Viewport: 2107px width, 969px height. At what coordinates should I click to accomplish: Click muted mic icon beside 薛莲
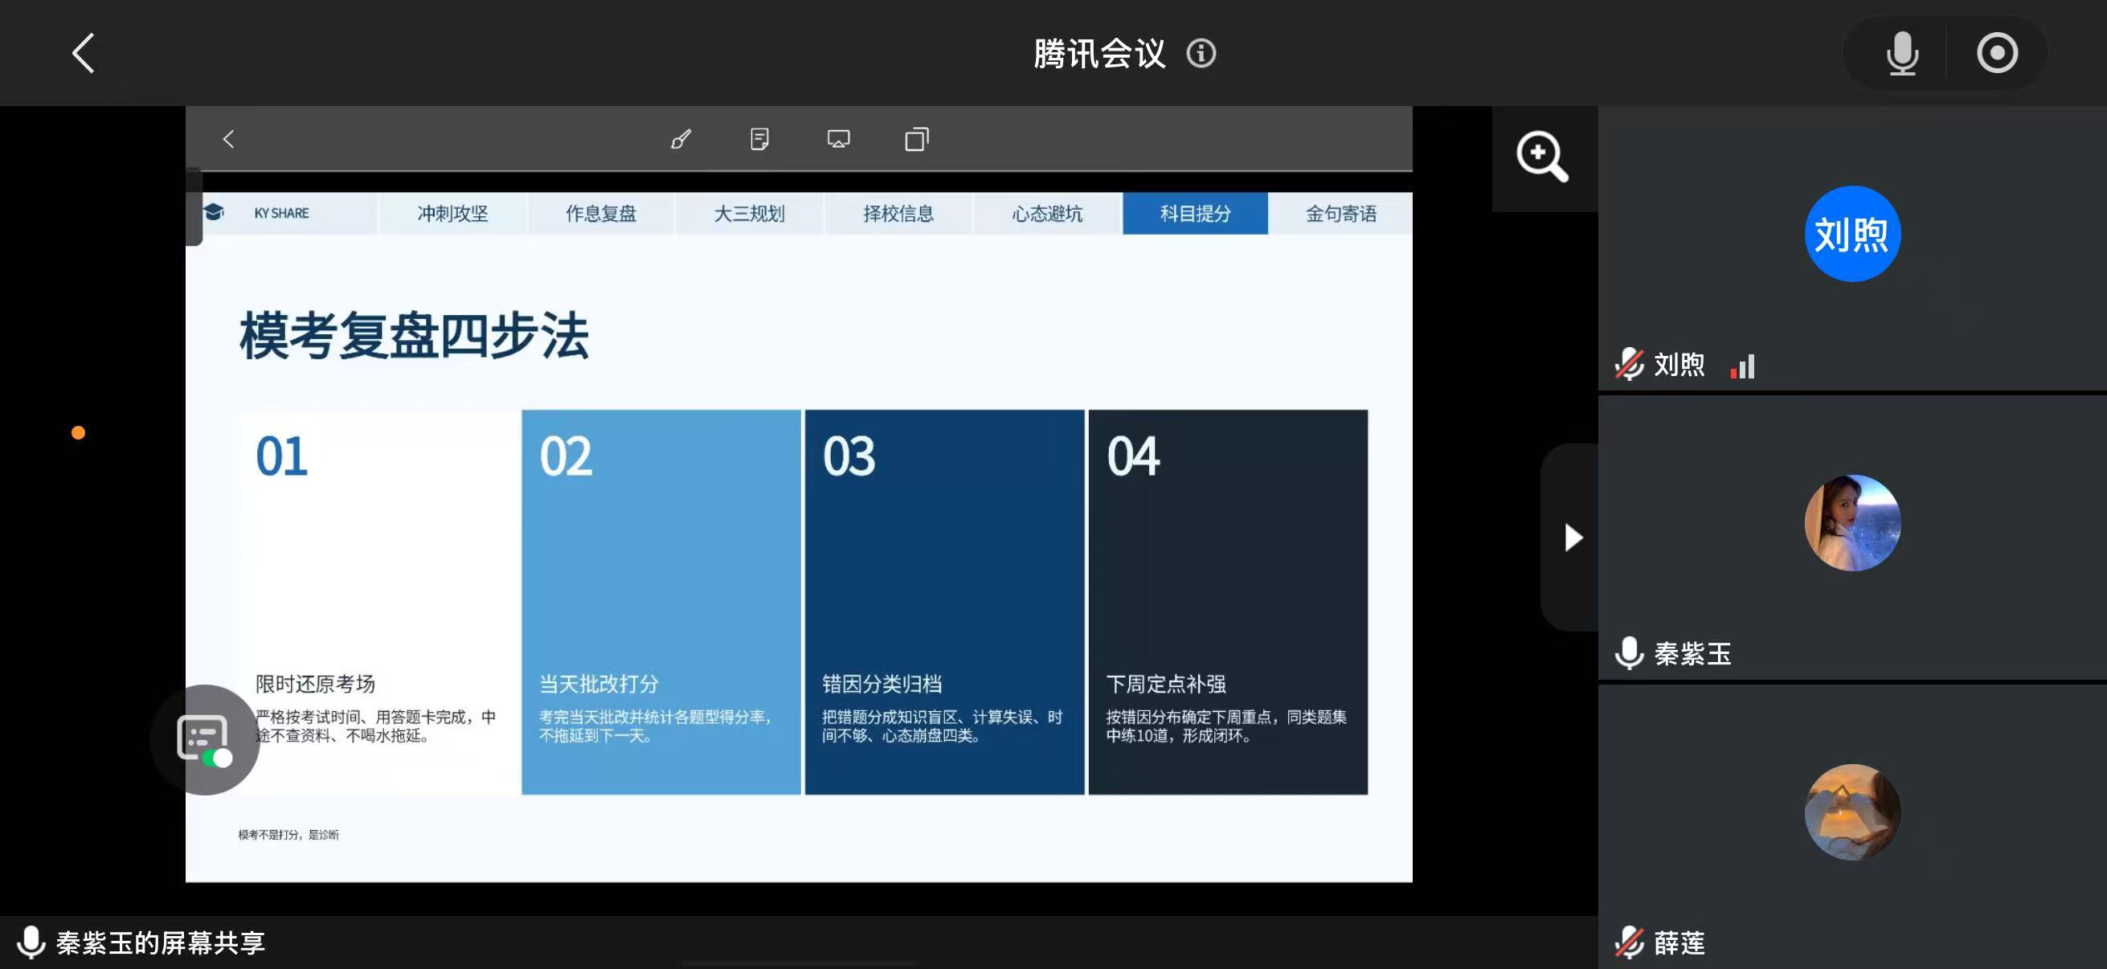(x=1630, y=942)
